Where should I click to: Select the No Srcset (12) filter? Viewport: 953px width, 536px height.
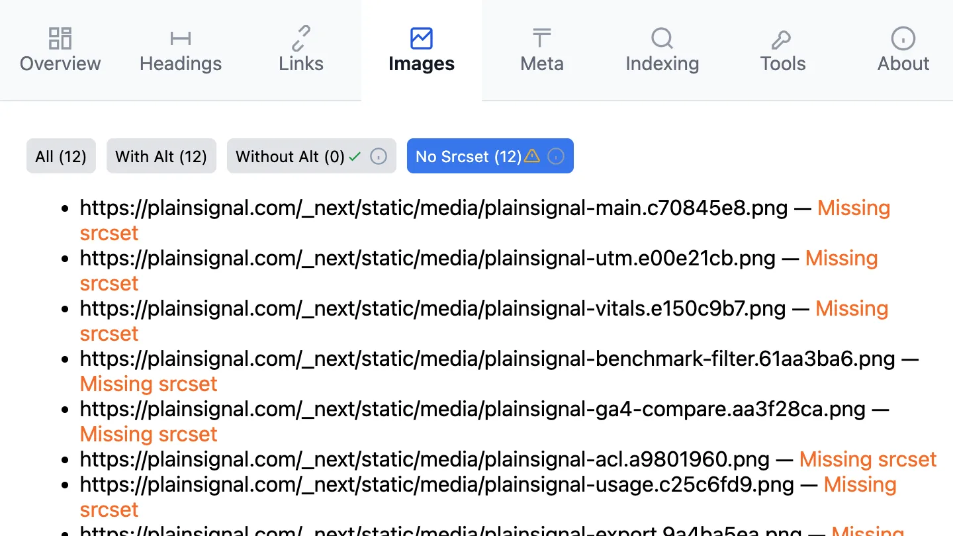pos(468,156)
